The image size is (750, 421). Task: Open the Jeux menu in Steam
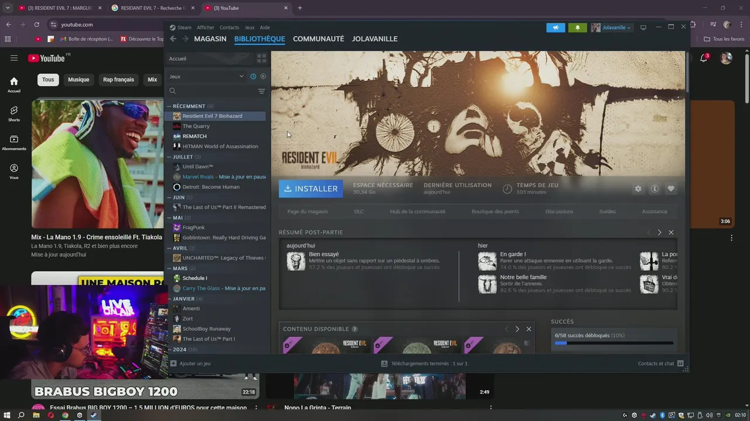pos(249,27)
